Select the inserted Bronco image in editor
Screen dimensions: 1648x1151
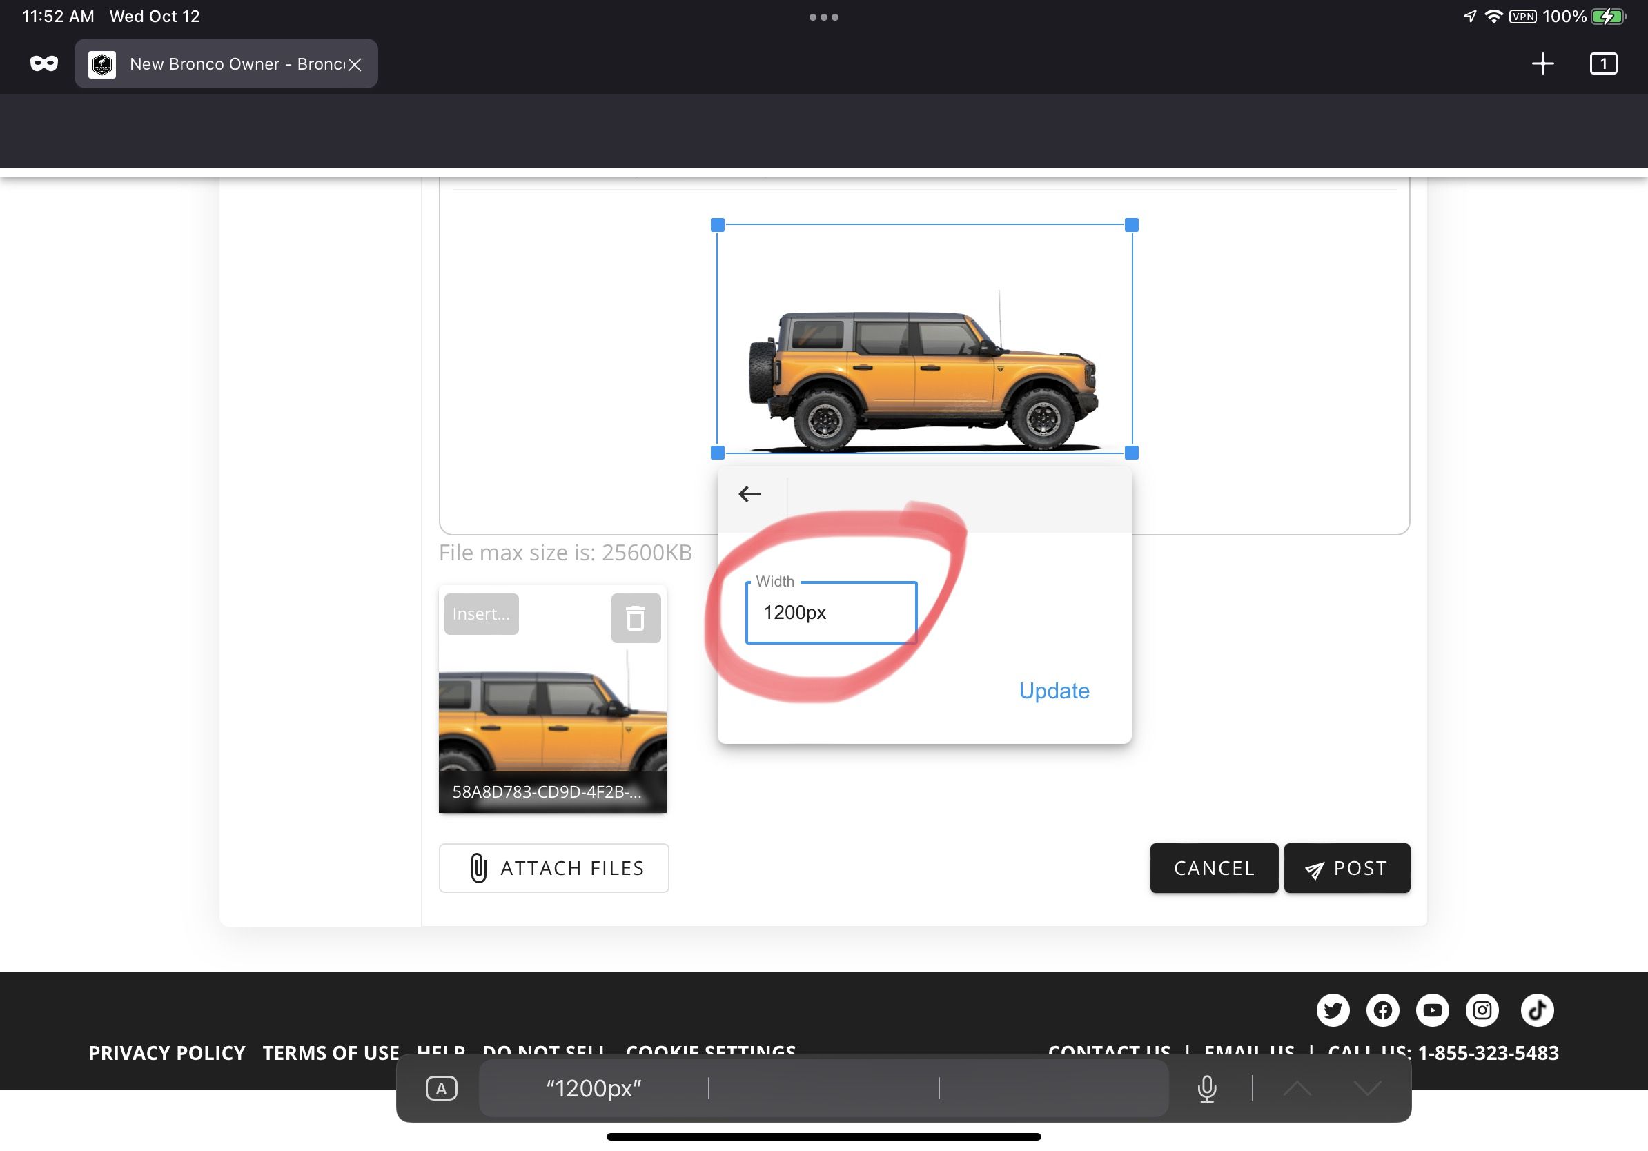click(924, 339)
